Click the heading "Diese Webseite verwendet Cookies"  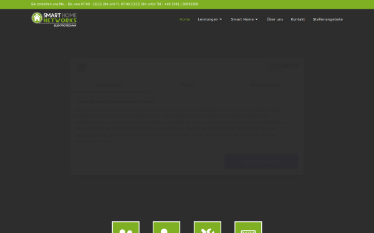pos(115,101)
